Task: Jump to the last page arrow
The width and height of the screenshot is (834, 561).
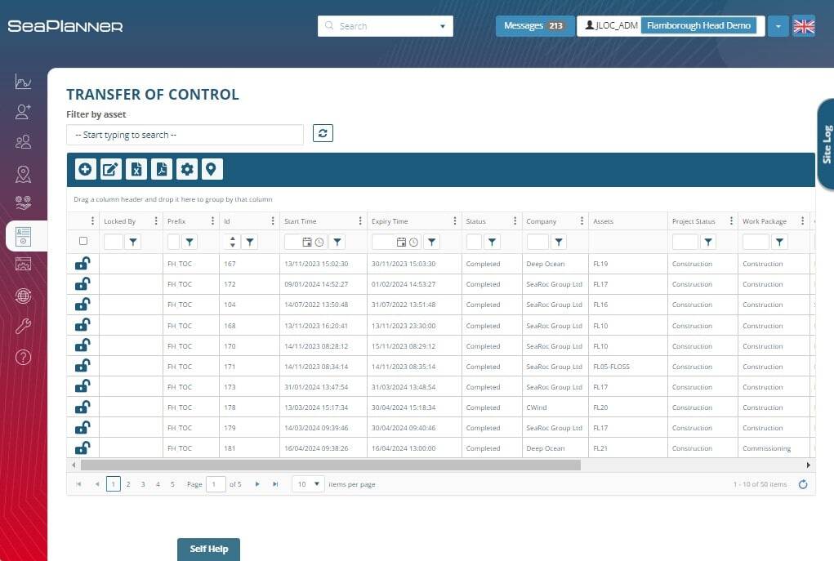Action: point(275,484)
